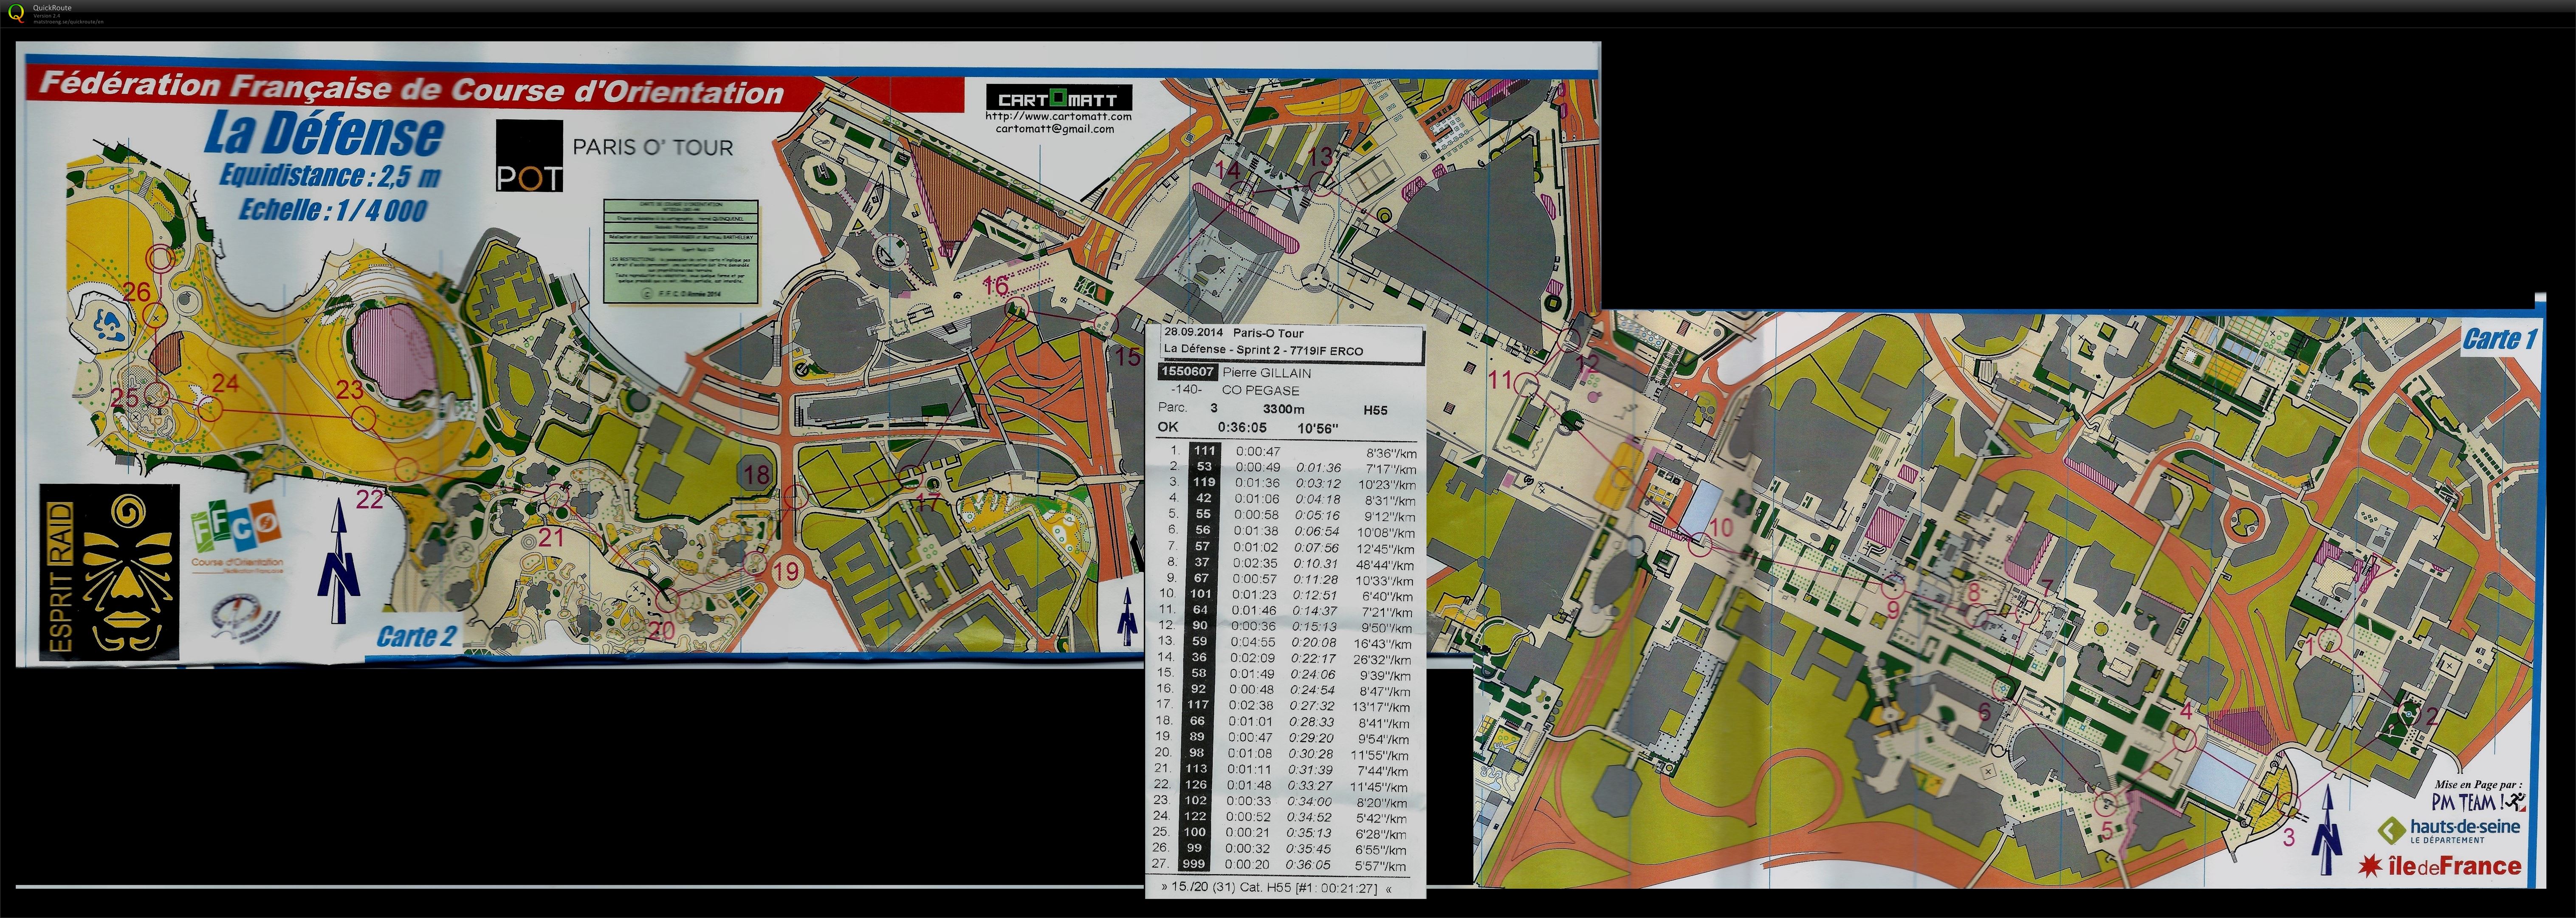The width and height of the screenshot is (2576, 918).
Task: Click the 10'56" average pace value
Action: (1317, 429)
